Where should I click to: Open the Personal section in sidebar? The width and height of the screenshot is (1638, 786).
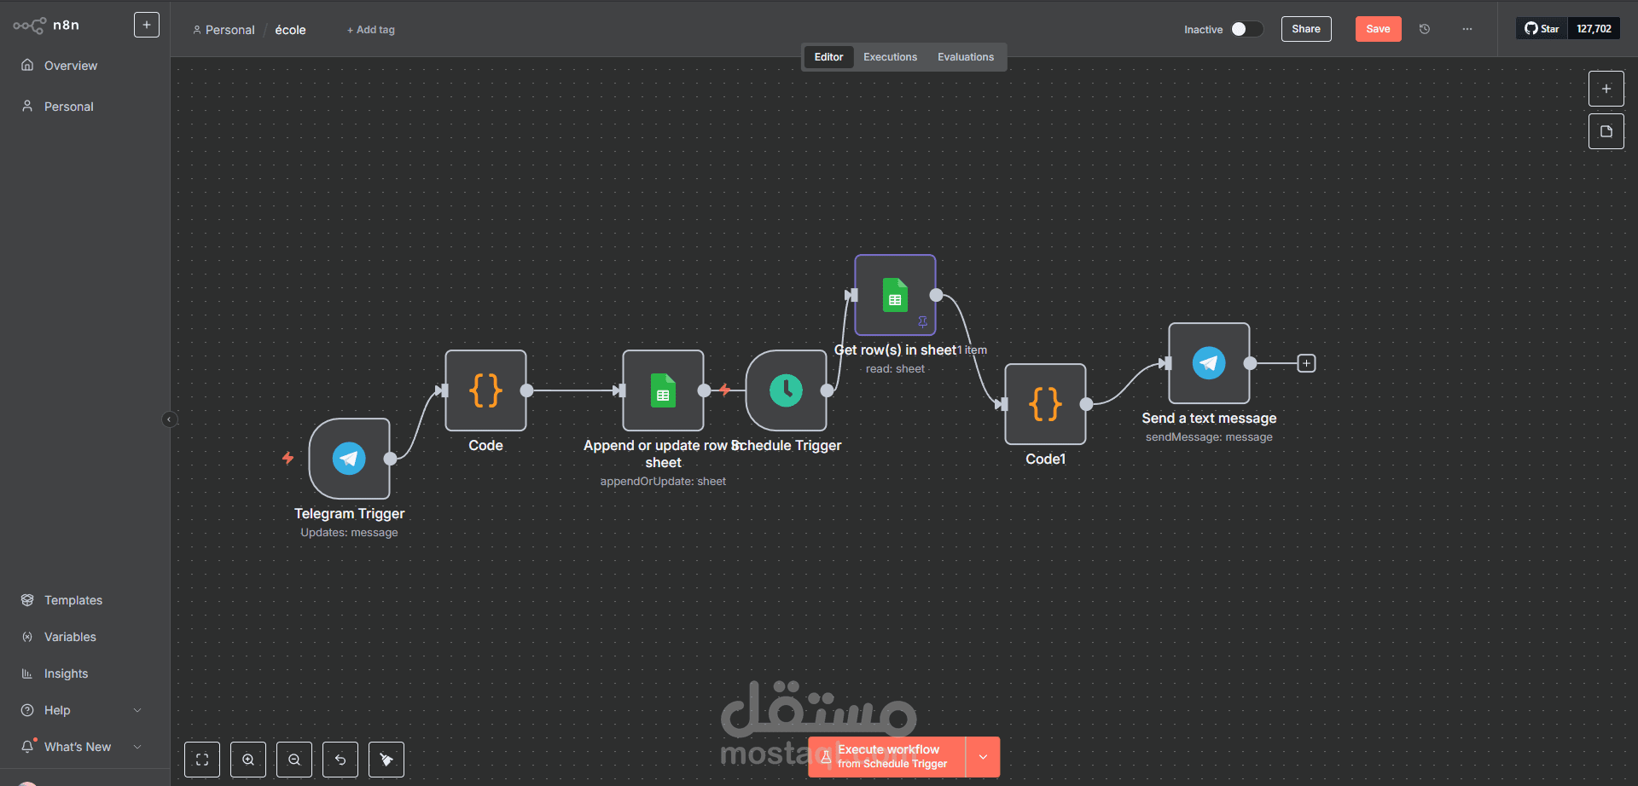(x=69, y=107)
